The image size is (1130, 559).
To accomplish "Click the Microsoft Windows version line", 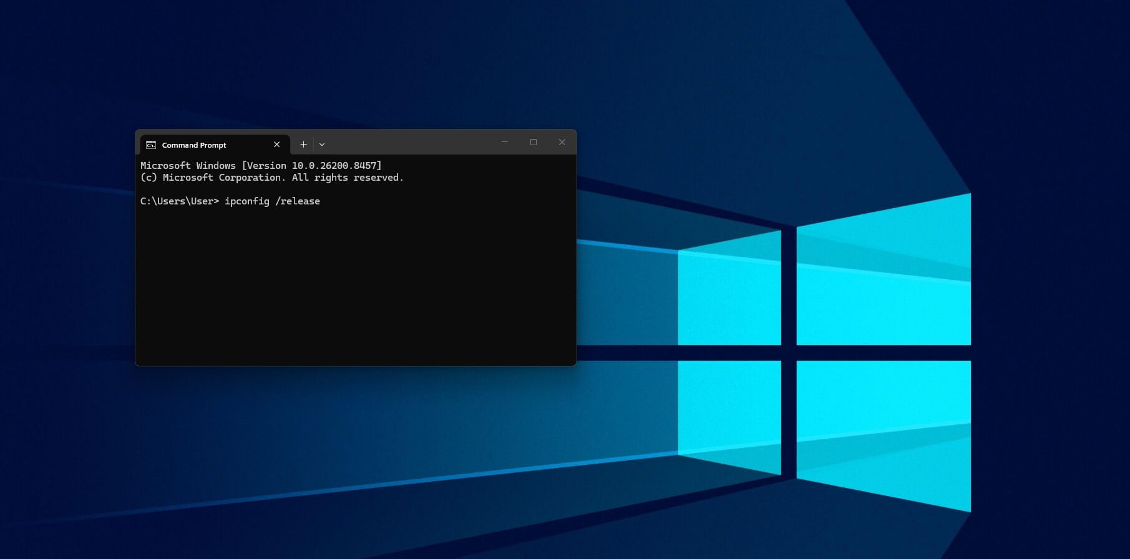I will pyautogui.click(x=261, y=166).
